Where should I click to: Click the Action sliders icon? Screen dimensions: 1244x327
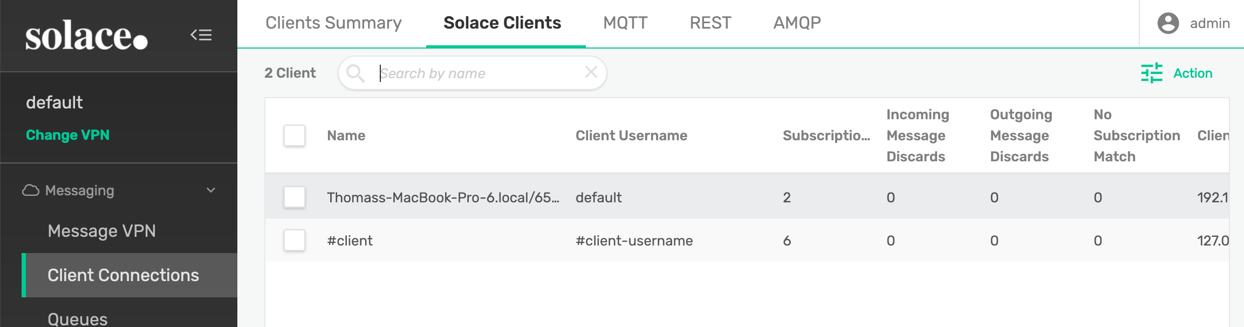coord(1152,73)
